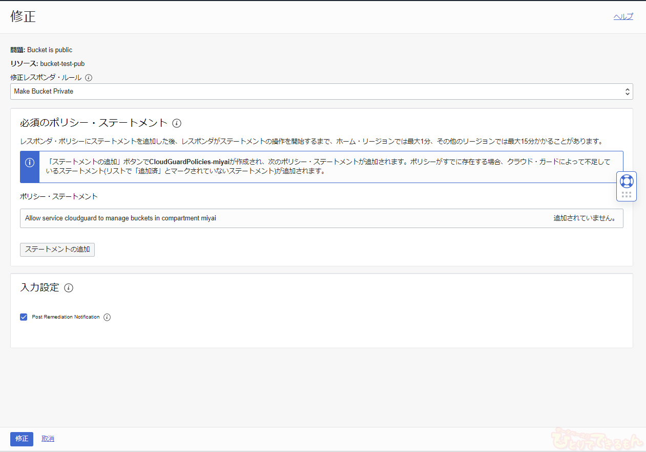646x452 pixels.
Task: Click the info icon in blue notice banner
Action: click(x=30, y=163)
